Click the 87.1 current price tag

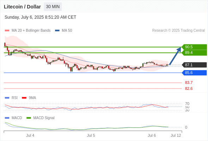(x=194, y=65)
